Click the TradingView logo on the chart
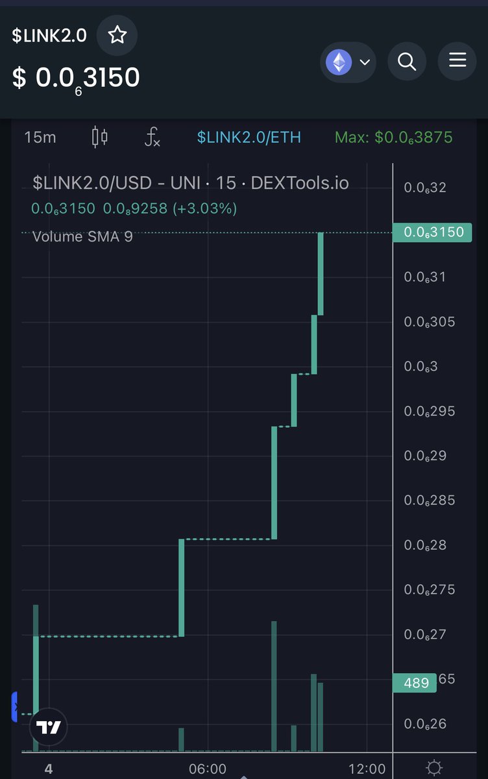The width and height of the screenshot is (488, 779). 49,727
